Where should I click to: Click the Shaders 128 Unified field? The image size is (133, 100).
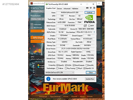(64, 35)
